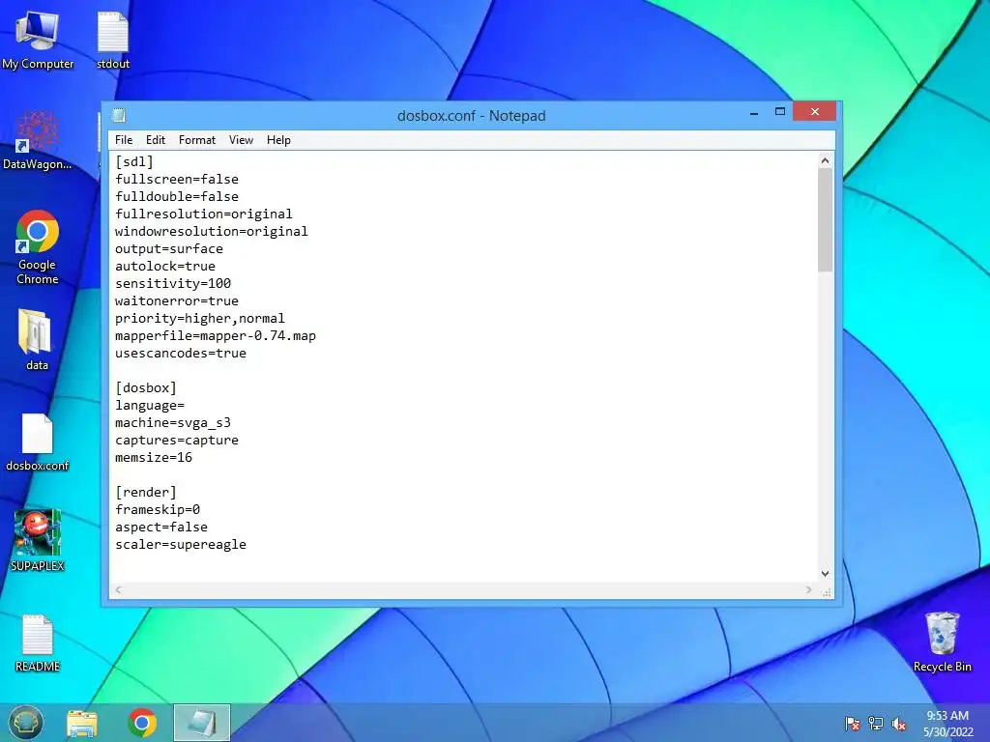Click the [dosbox] section header
The width and height of the screenshot is (990, 742).
(x=146, y=388)
